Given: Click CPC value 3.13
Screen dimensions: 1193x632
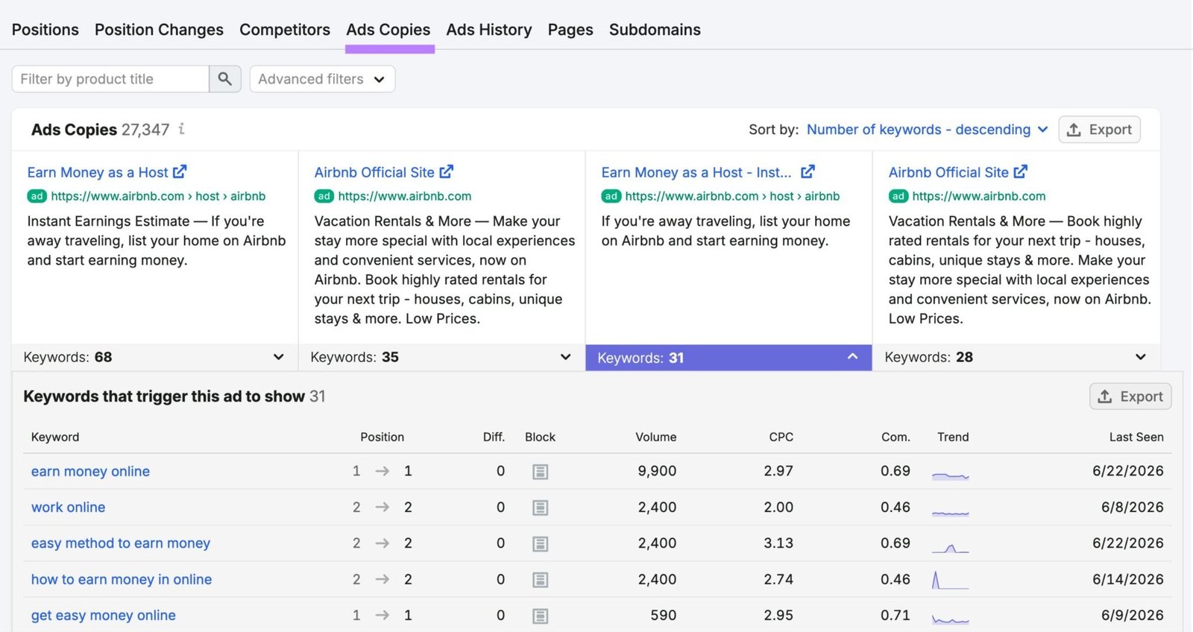Looking at the screenshot, I should [x=778, y=543].
